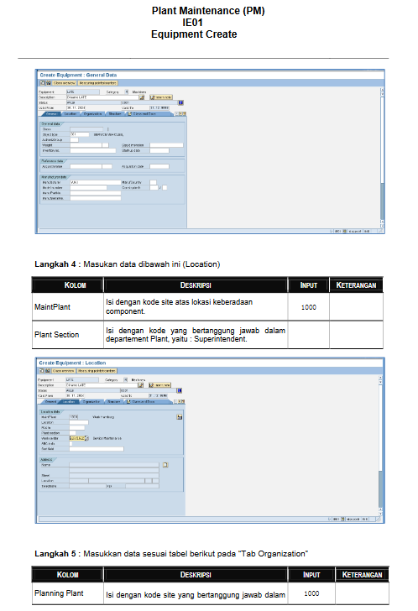This screenshot has width=418, height=611.
Task: Click Manufacturer field in Manufacturer data group
Action: coord(96,182)
